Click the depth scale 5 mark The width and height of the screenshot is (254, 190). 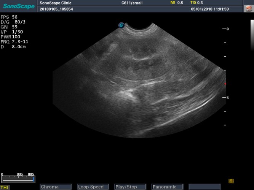(x=225, y=98)
